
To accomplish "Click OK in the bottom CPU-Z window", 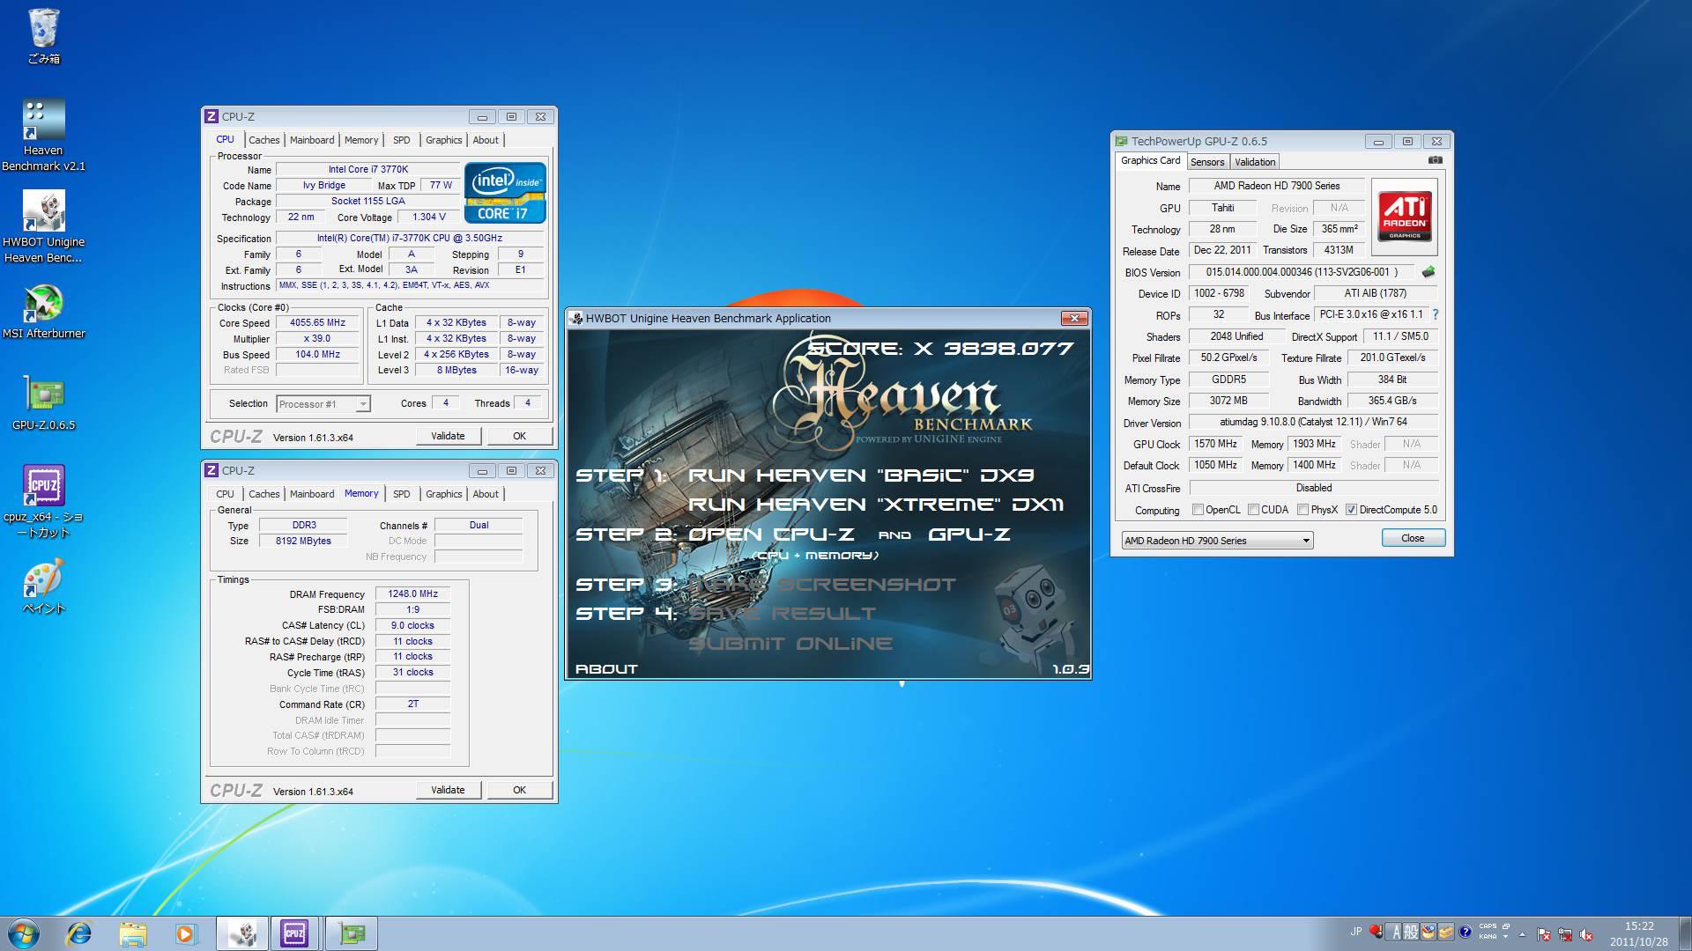I will click(x=519, y=790).
